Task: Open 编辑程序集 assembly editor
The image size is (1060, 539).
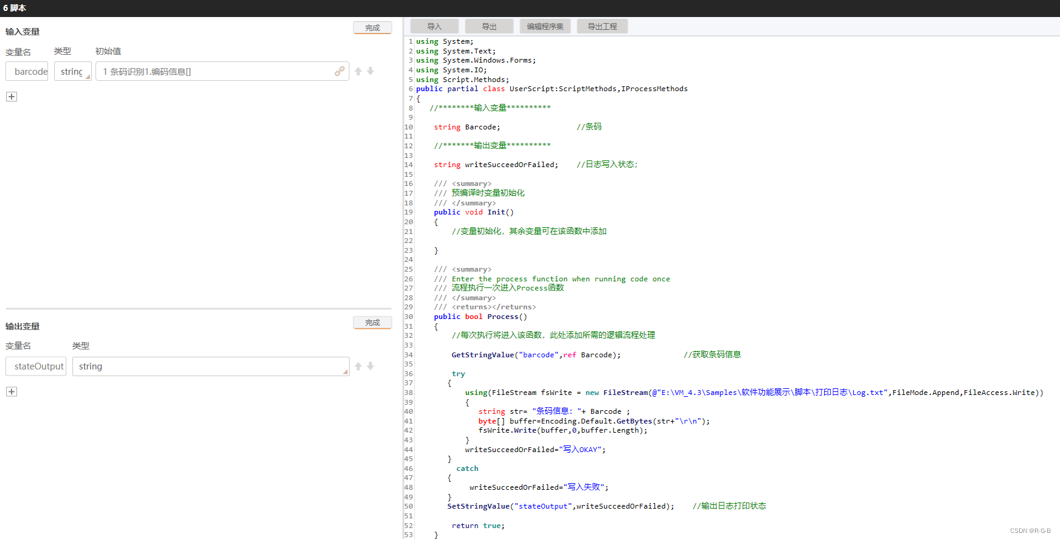Action: [545, 26]
